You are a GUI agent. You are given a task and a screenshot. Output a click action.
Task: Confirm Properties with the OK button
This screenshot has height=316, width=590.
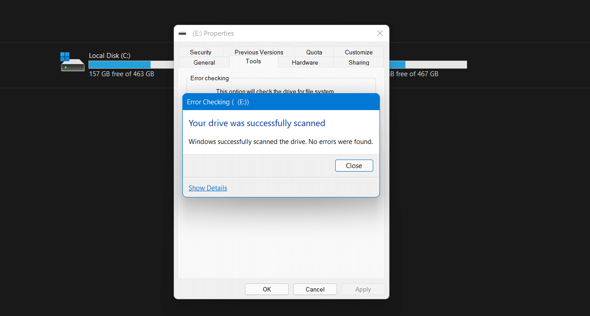[x=267, y=289]
